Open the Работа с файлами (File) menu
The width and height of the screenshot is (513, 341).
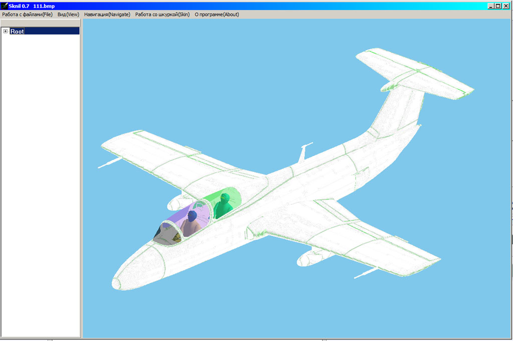(x=27, y=14)
